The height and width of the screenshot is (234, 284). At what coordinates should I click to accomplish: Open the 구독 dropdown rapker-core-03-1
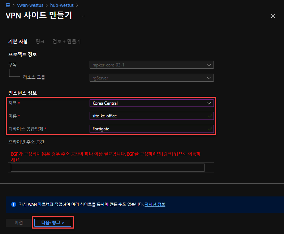tap(152, 65)
